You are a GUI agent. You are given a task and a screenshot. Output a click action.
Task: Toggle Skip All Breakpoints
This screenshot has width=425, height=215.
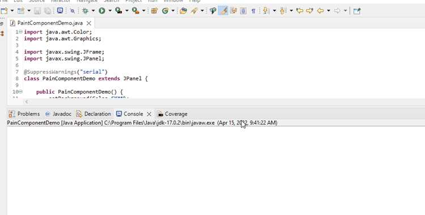pos(73,11)
